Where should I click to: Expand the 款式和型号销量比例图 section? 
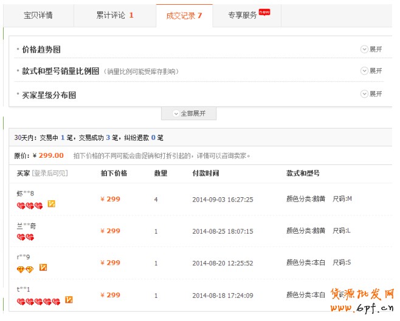[x=371, y=71]
